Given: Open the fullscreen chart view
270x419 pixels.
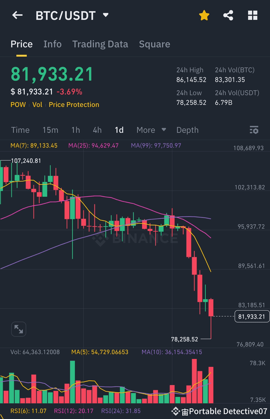Looking at the screenshot, I should click(19, 329).
